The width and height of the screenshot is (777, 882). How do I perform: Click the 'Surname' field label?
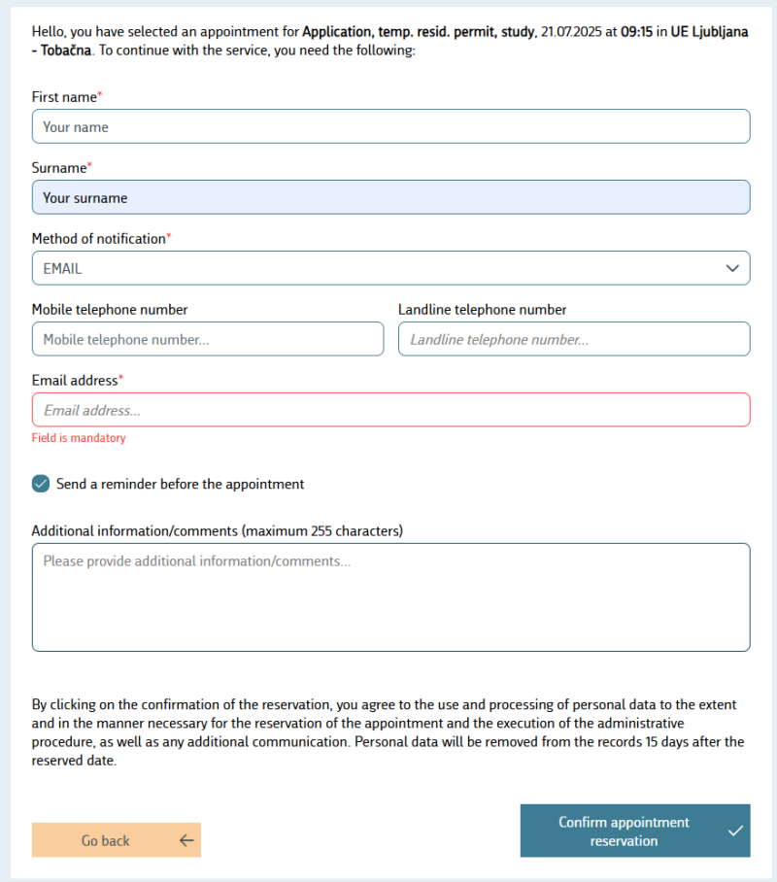59,168
